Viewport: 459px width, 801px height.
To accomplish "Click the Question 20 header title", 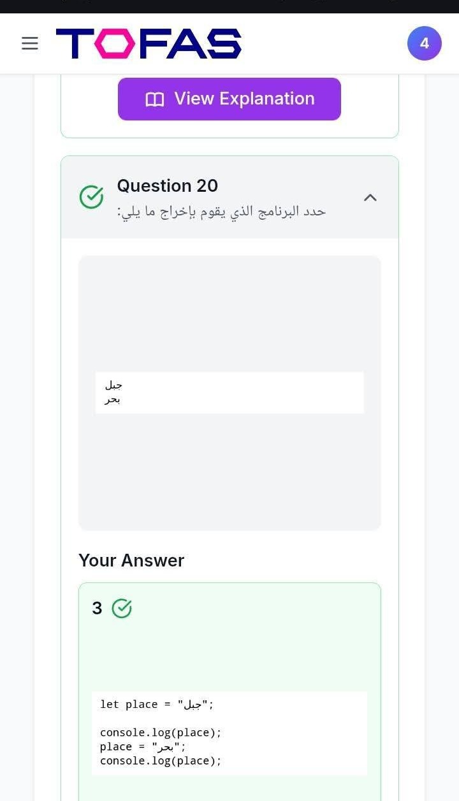I will [x=167, y=186].
